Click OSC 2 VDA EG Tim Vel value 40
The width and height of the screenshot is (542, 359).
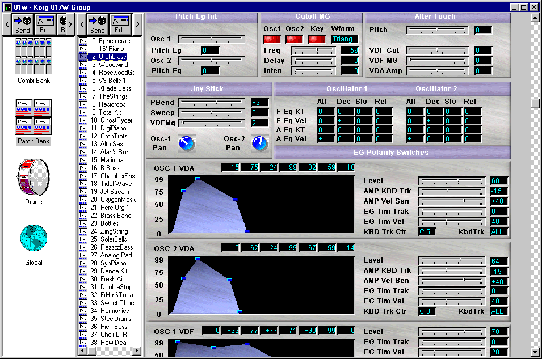(499, 301)
